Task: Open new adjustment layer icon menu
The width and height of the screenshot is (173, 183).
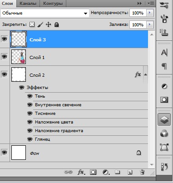Action: [x=106, y=172]
